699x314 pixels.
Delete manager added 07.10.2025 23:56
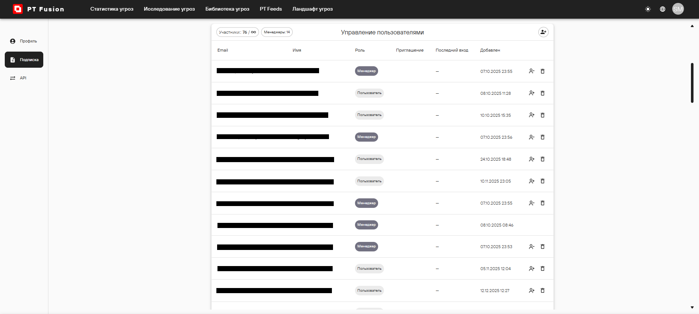(543, 137)
